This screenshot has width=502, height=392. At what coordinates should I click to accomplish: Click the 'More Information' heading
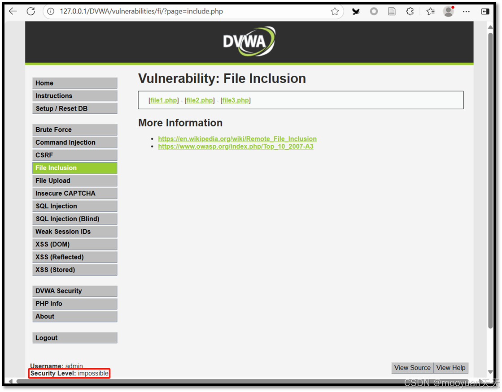(x=180, y=123)
